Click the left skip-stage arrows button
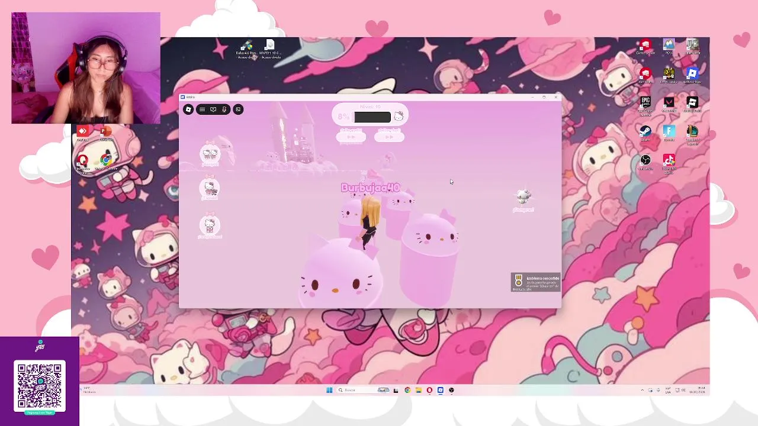 (x=351, y=137)
